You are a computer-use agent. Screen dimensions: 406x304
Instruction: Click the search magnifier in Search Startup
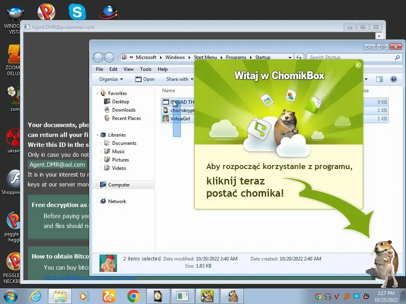397,57
